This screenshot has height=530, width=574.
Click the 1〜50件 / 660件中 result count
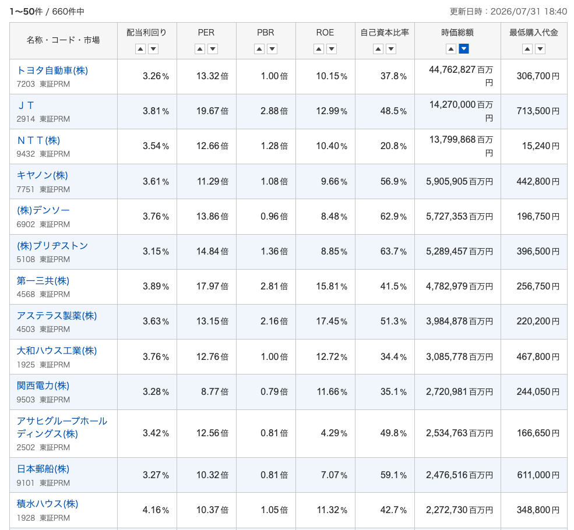[x=47, y=12]
